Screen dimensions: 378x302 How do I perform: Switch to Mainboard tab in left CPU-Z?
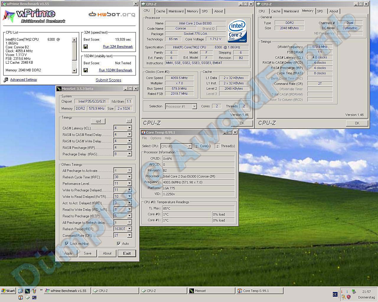click(x=176, y=11)
